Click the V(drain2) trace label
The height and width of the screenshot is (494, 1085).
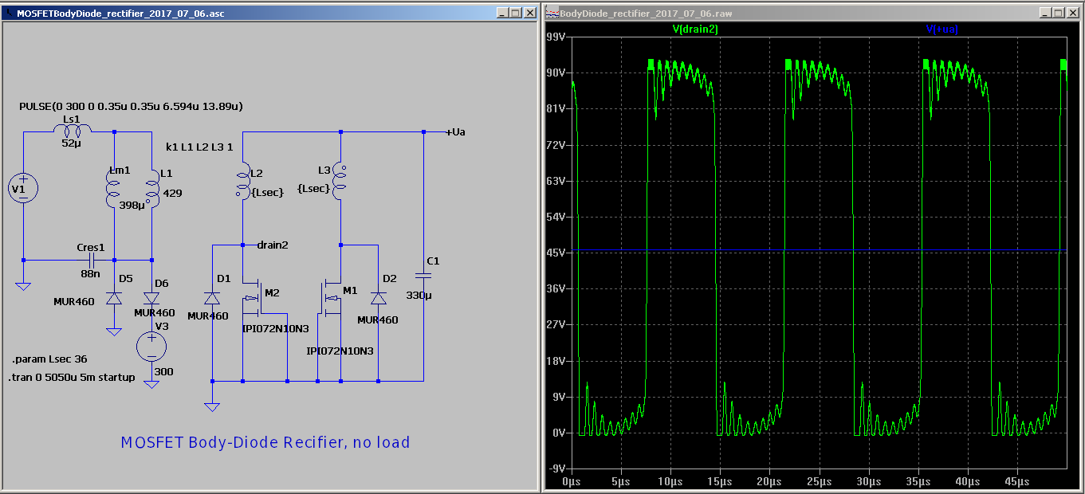point(696,29)
